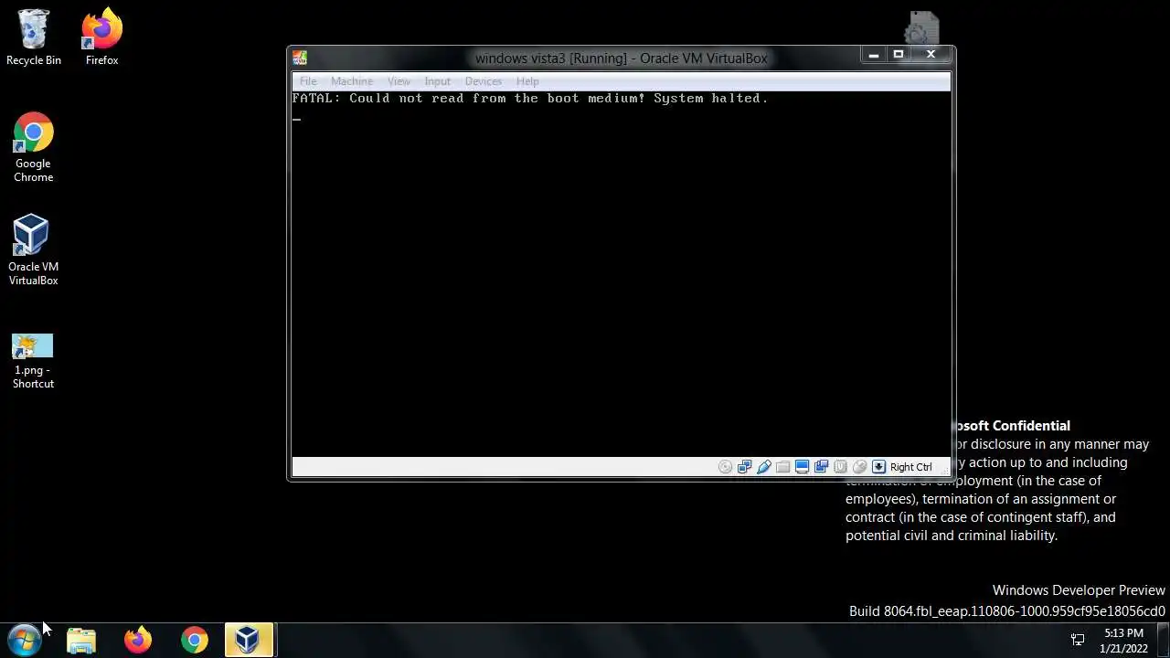Open the Machine menu
This screenshot has width=1170, height=658.
[352, 81]
